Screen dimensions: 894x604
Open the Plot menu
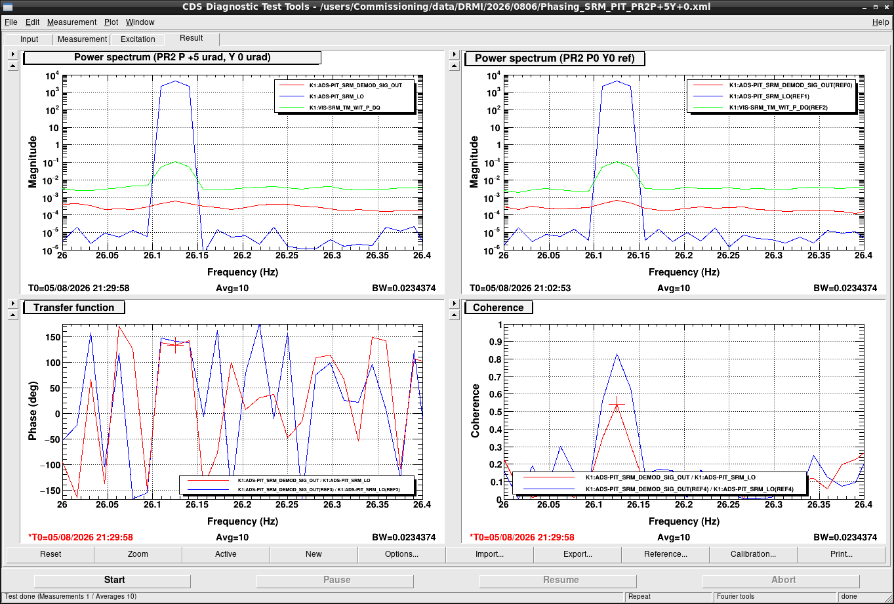[112, 22]
